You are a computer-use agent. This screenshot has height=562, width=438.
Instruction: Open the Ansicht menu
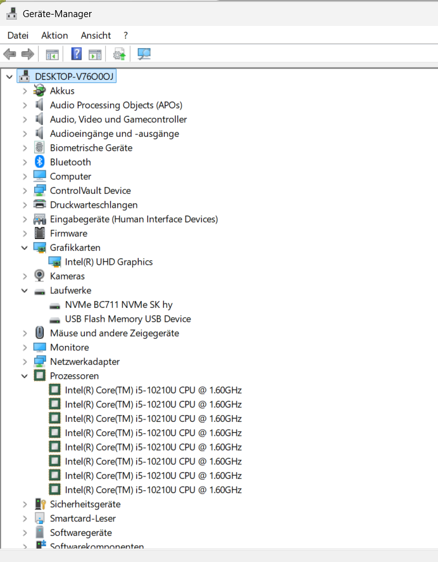pyautogui.click(x=96, y=35)
